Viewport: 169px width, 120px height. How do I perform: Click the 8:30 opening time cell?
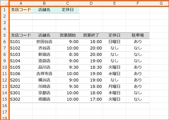pyautogui.click(x=68, y=55)
